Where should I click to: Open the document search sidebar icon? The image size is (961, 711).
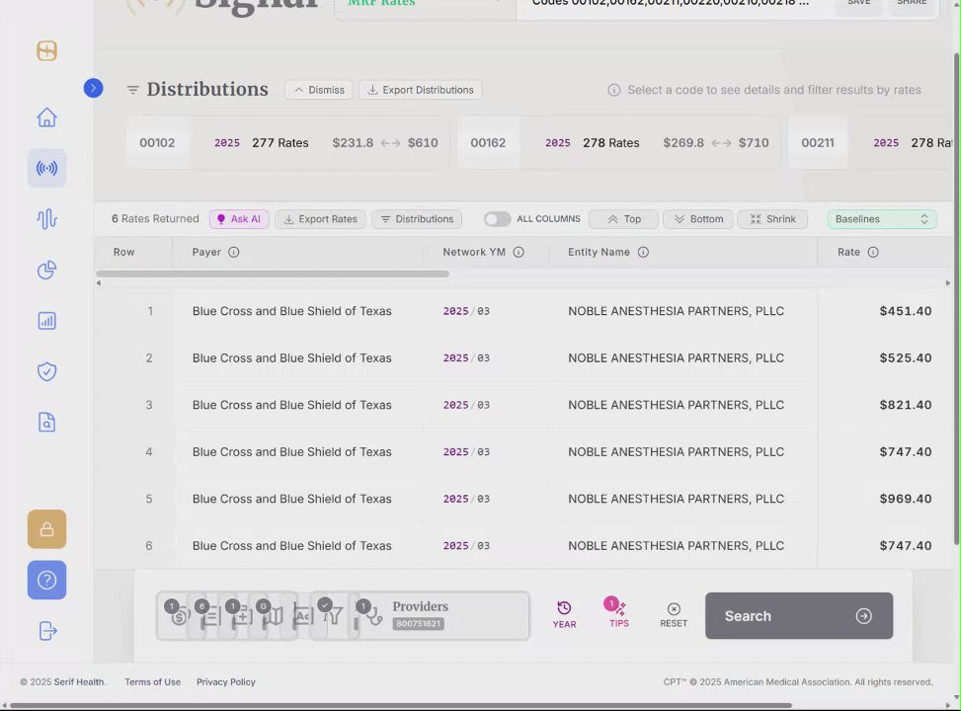pos(46,423)
